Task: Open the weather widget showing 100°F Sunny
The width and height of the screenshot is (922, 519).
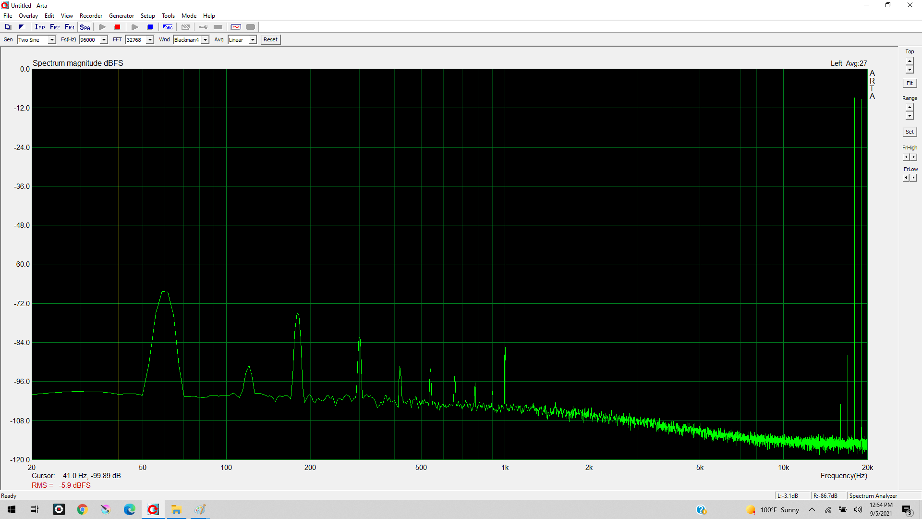Action: [x=772, y=510]
